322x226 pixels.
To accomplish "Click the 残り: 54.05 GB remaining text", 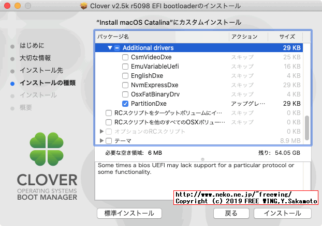I will pos(279,153).
